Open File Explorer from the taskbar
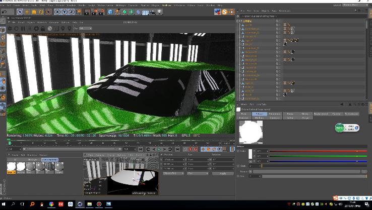The width and height of the screenshot is (372, 210). [x=89, y=204]
